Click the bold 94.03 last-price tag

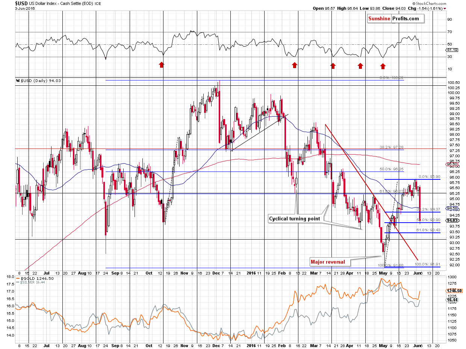coord(452,220)
